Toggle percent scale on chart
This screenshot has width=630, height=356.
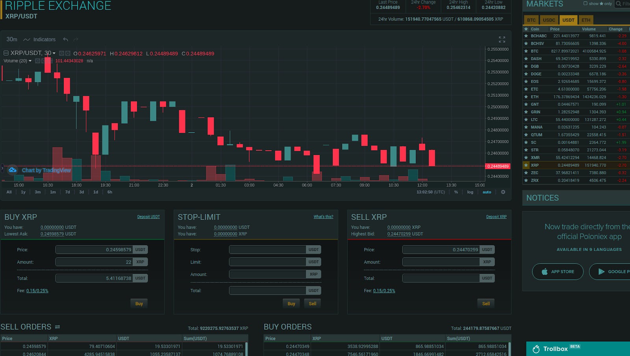pos(456,192)
